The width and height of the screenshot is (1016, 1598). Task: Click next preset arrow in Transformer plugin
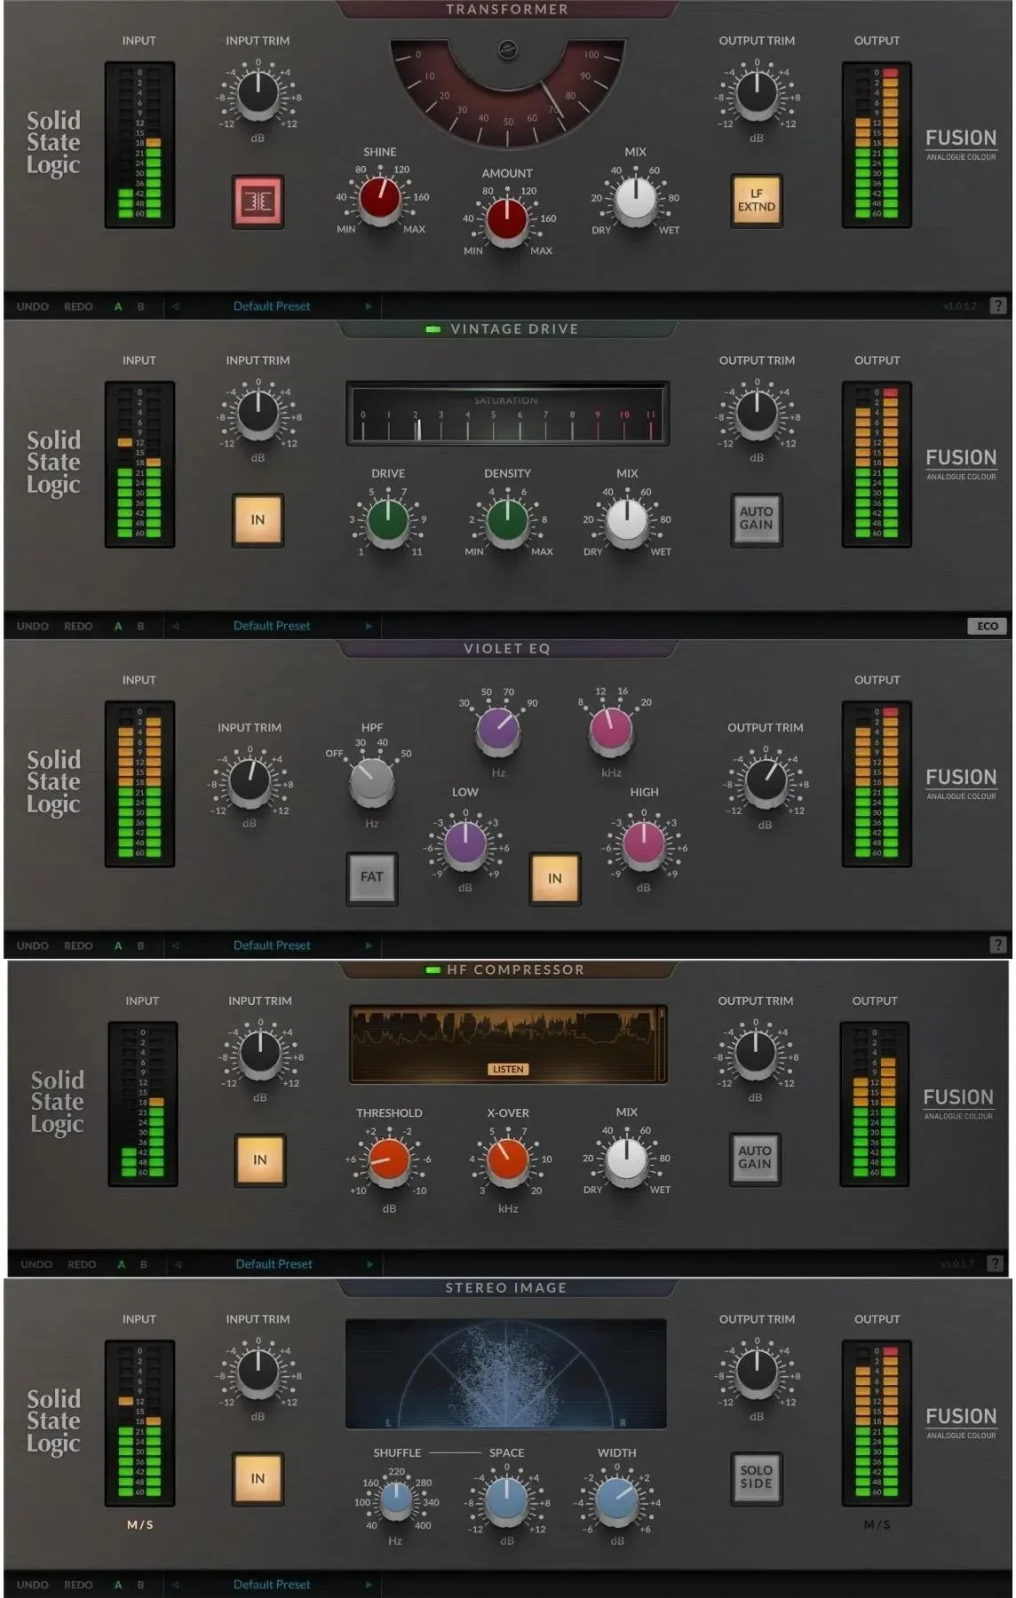[369, 306]
